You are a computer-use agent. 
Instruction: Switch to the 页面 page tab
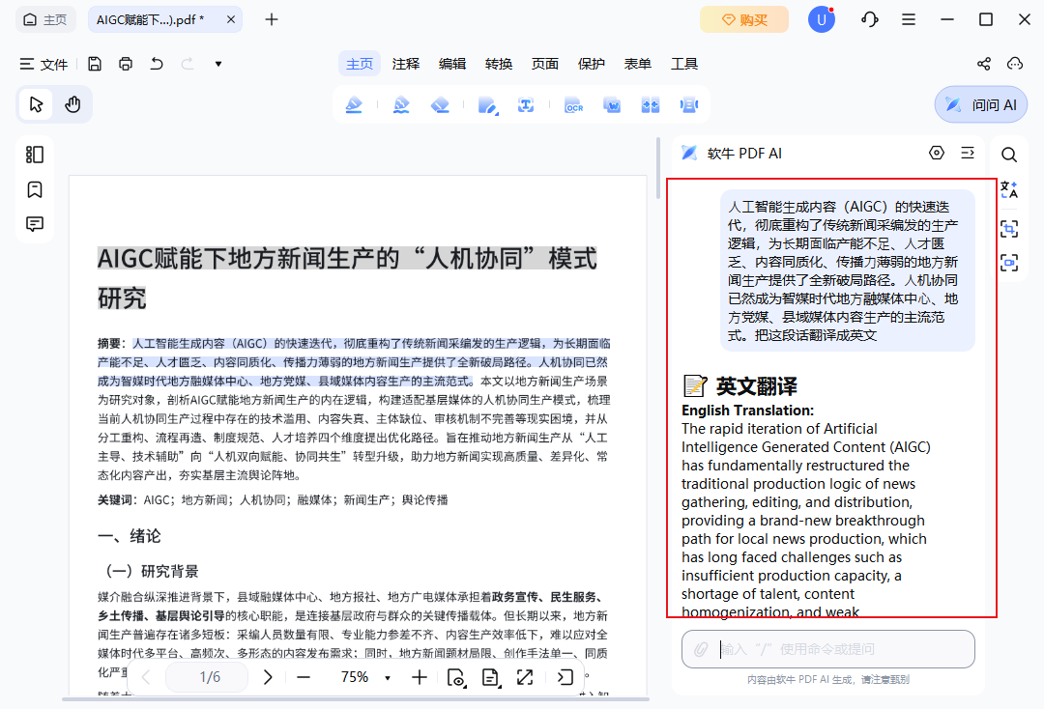(x=544, y=64)
